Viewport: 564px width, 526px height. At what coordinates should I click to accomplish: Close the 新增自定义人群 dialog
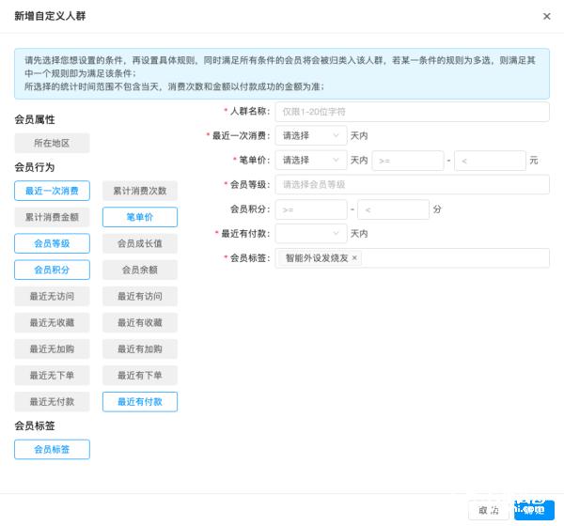(547, 16)
